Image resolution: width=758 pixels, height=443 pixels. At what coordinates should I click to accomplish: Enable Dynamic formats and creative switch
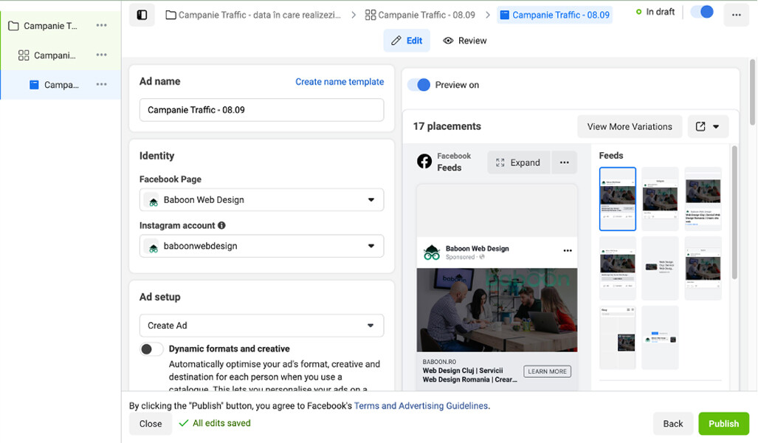click(x=151, y=349)
